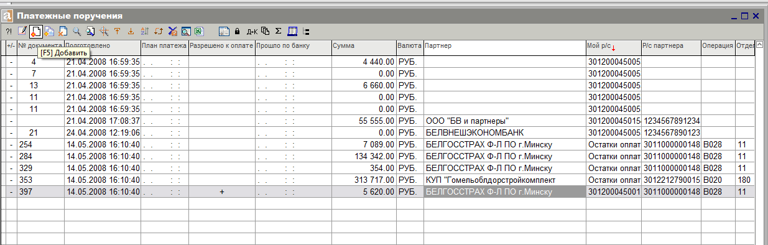
Task: Click the Sigma totals icon
Action: point(278,31)
